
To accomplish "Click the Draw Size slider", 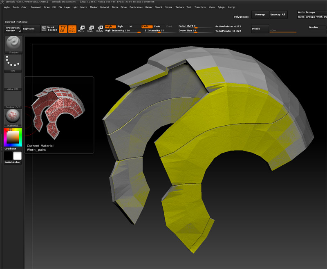I will (x=195, y=31).
